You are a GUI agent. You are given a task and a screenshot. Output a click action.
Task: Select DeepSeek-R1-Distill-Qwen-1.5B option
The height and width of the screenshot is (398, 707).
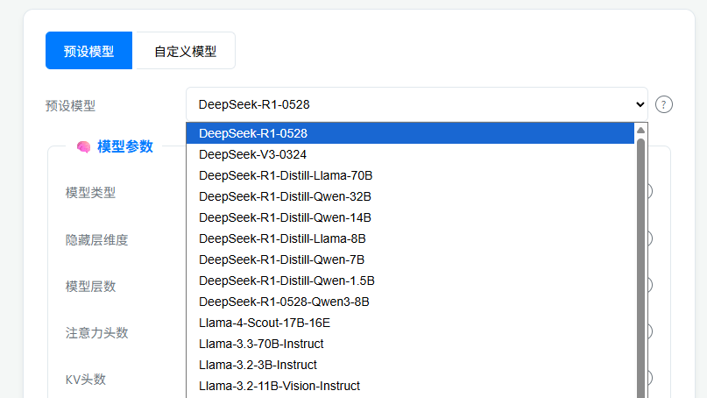point(410,281)
